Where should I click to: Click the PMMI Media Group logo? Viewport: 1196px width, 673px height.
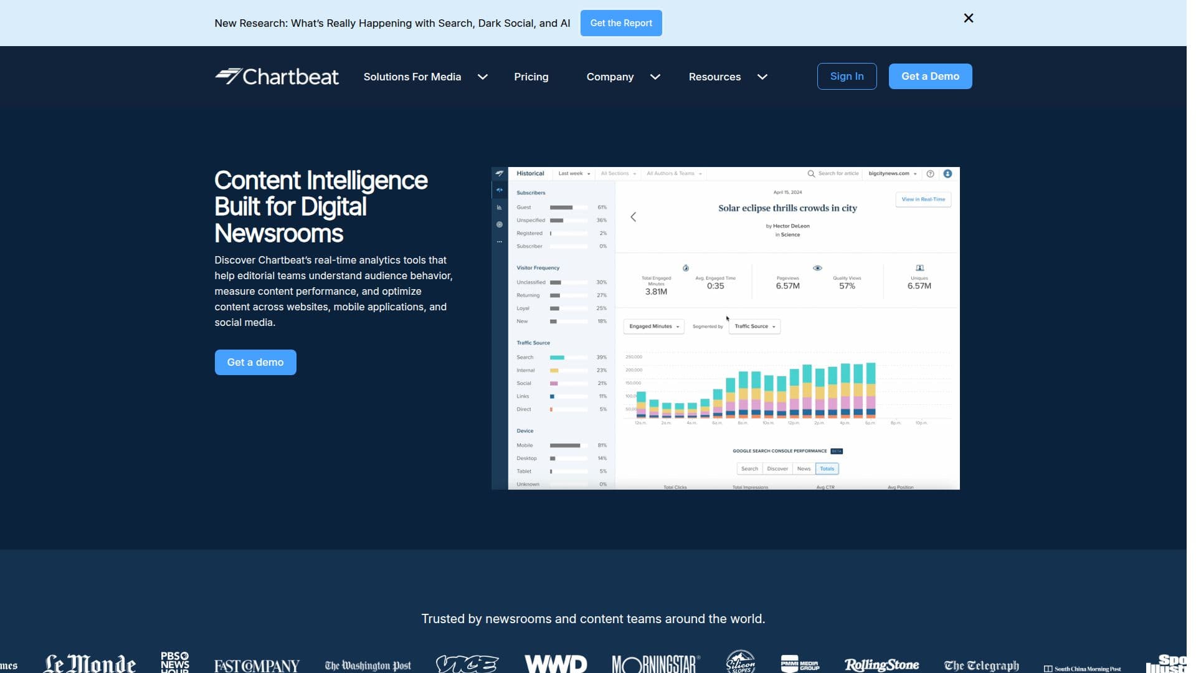(800, 664)
